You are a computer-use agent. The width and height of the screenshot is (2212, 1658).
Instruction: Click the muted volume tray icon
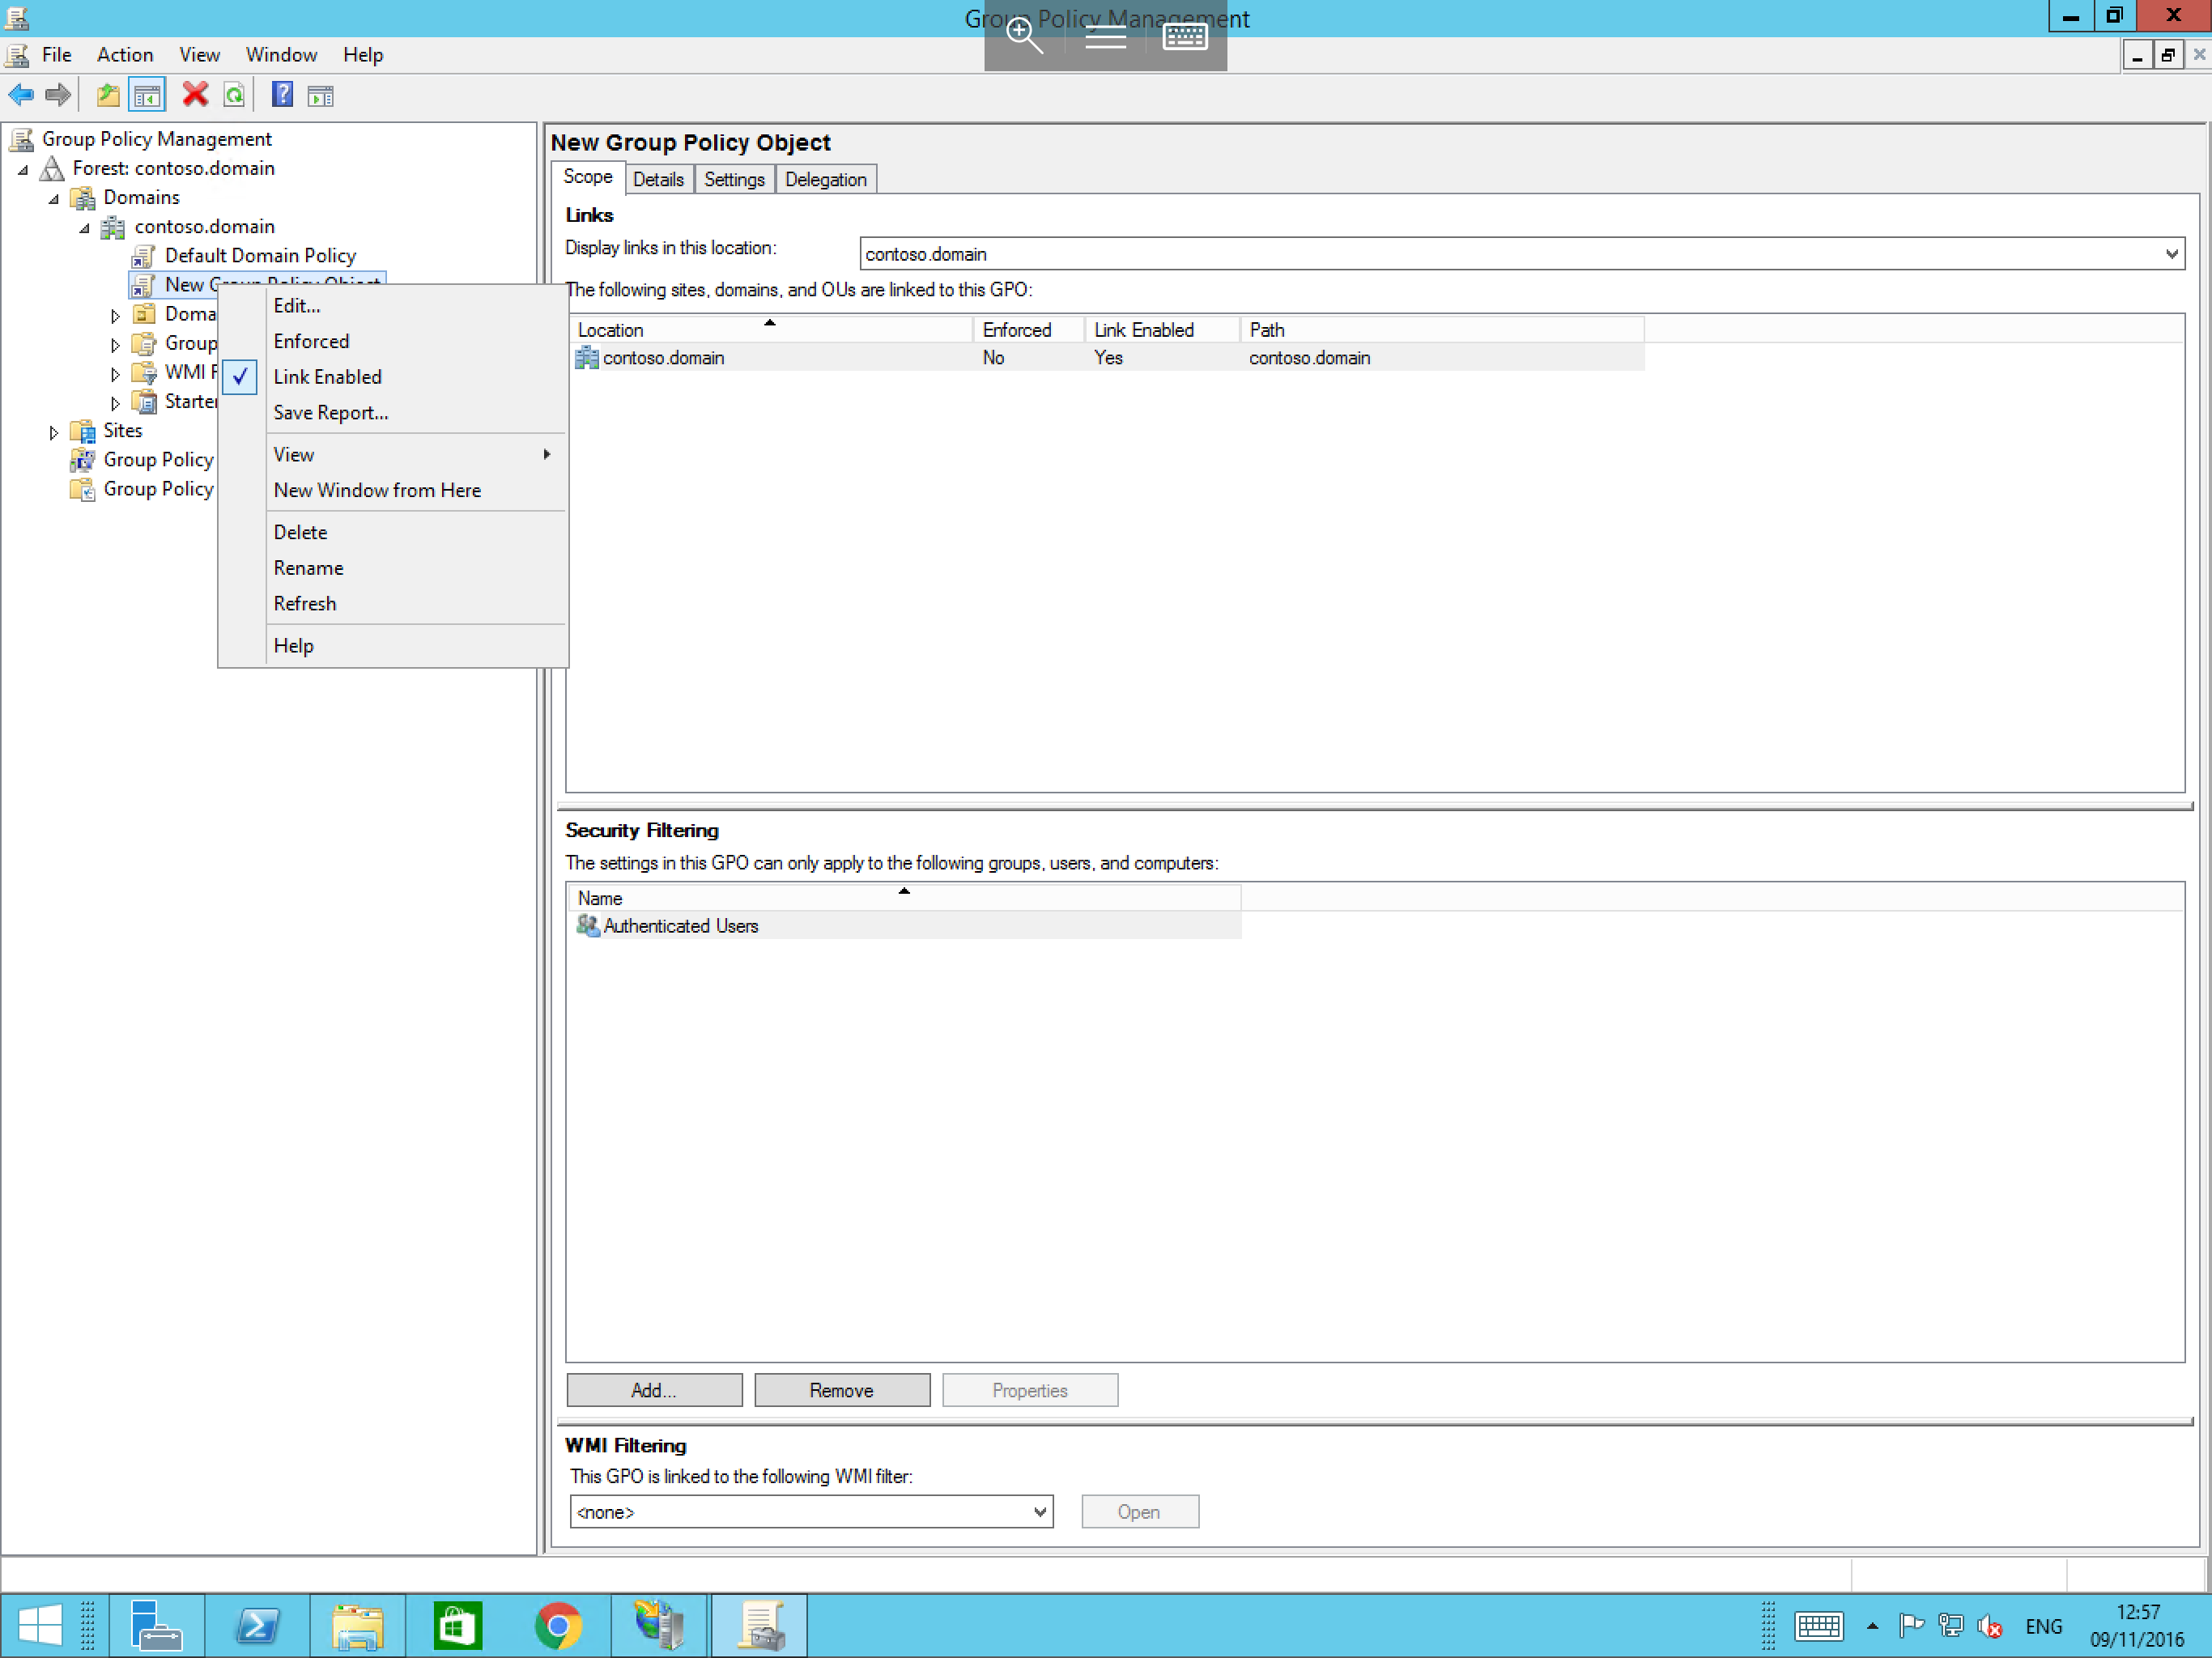tap(1989, 1626)
